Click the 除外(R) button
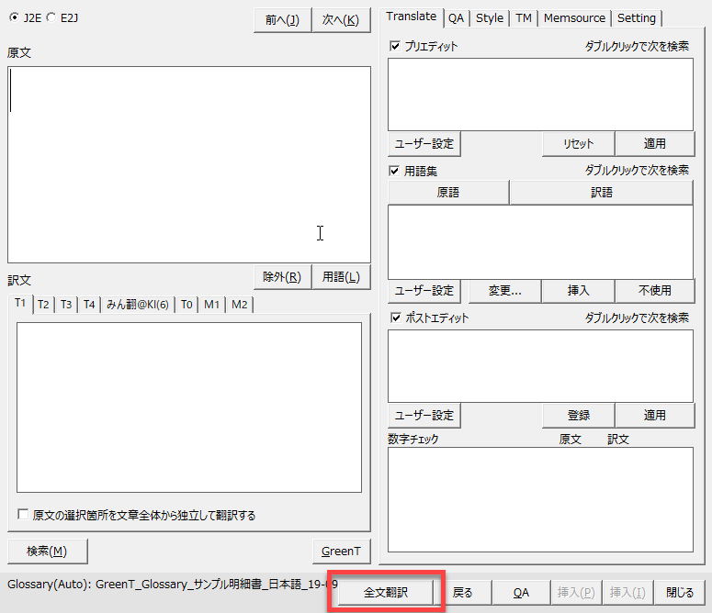Viewport: 712px width, 613px height. point(281,277)
